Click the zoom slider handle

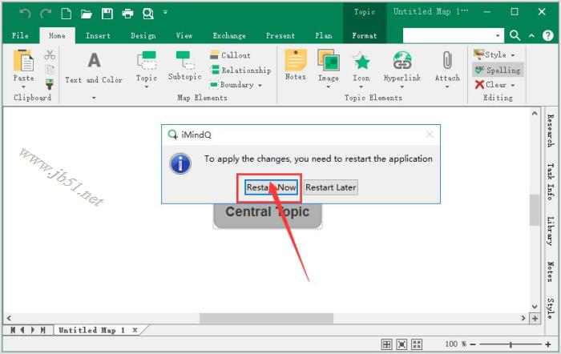point(511,344)
